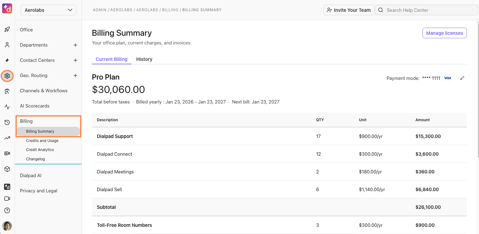Open the camera recordings icon in sidebar

click(x=7, y=154)
